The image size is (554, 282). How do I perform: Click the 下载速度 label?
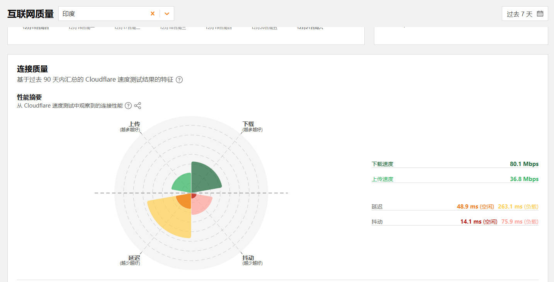click(x=382, y=164)
